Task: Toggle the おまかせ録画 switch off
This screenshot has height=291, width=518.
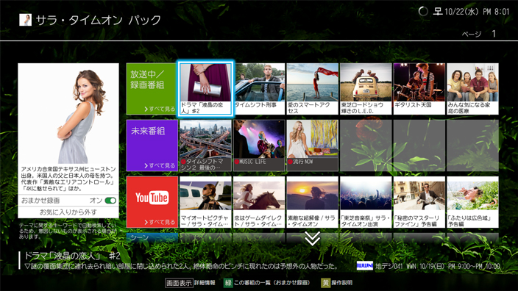Action: [x=110, y=201]
